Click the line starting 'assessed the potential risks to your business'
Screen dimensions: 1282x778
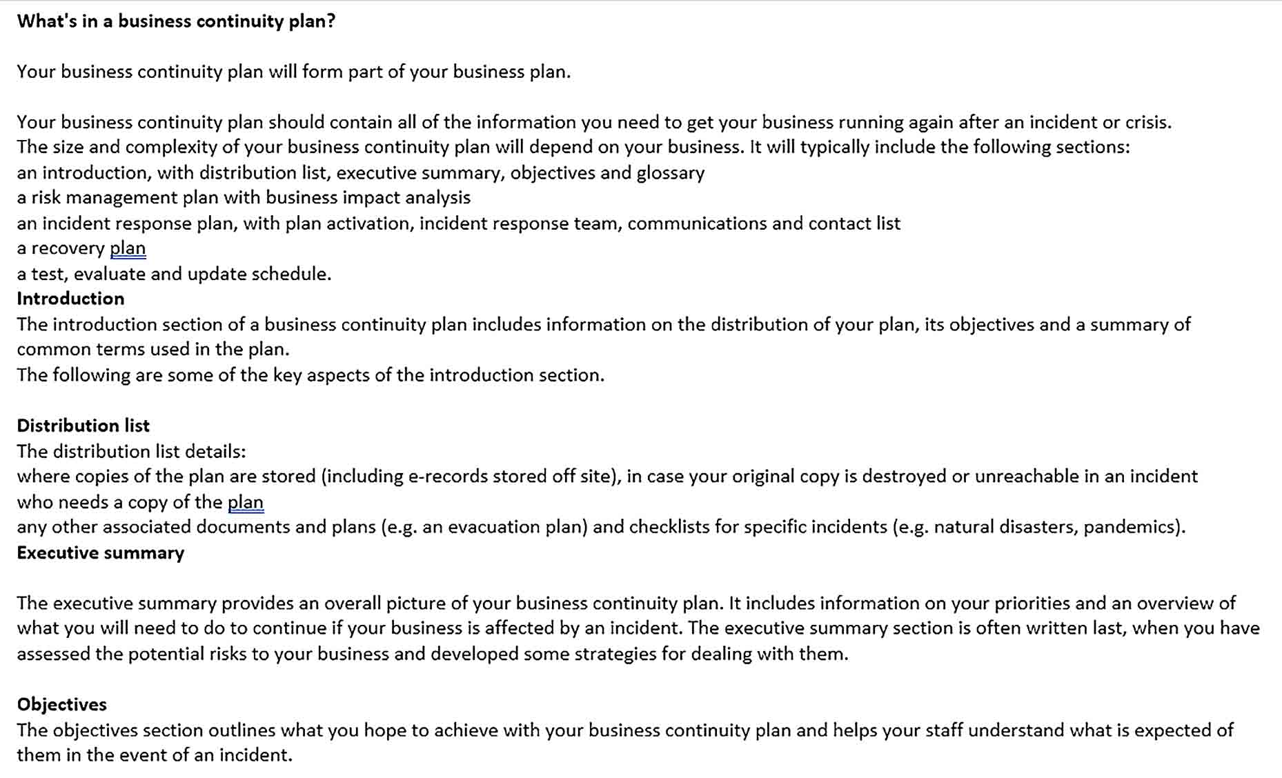pyautogui.click(x=433, y=654)
